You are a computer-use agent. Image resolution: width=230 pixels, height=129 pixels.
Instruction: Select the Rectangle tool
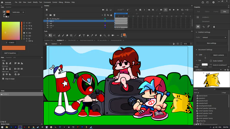[71, 35]
